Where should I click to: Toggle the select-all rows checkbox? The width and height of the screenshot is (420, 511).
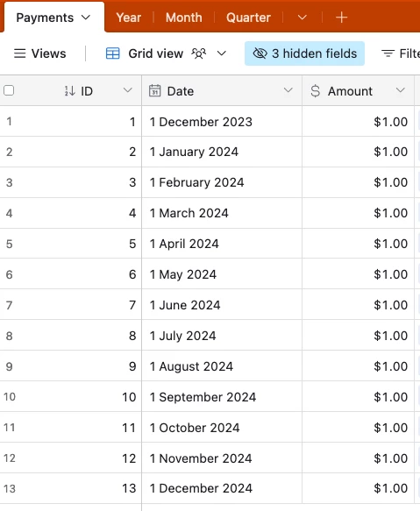(x=9, y=90)
